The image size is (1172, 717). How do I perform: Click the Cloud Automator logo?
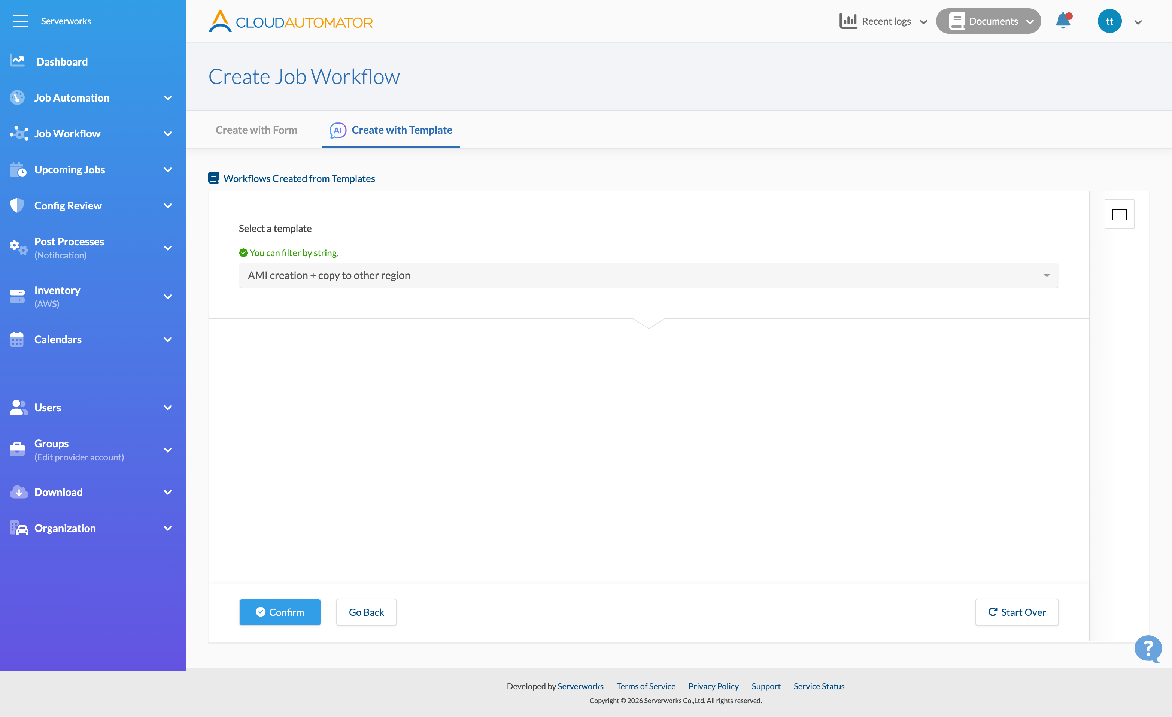291,21
